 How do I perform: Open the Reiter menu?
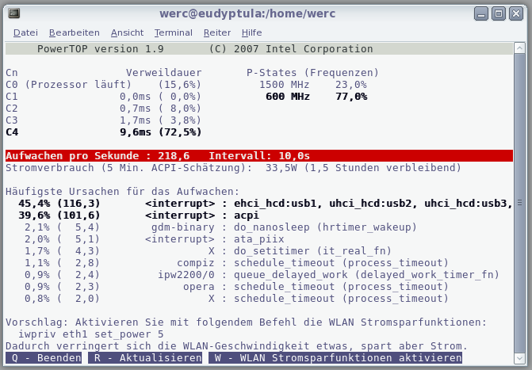click(217, 32)
